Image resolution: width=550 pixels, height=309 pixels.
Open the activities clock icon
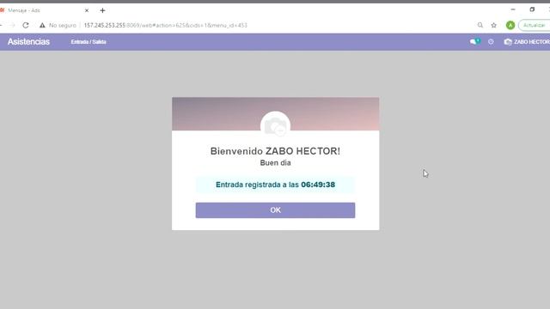(491, 42)
